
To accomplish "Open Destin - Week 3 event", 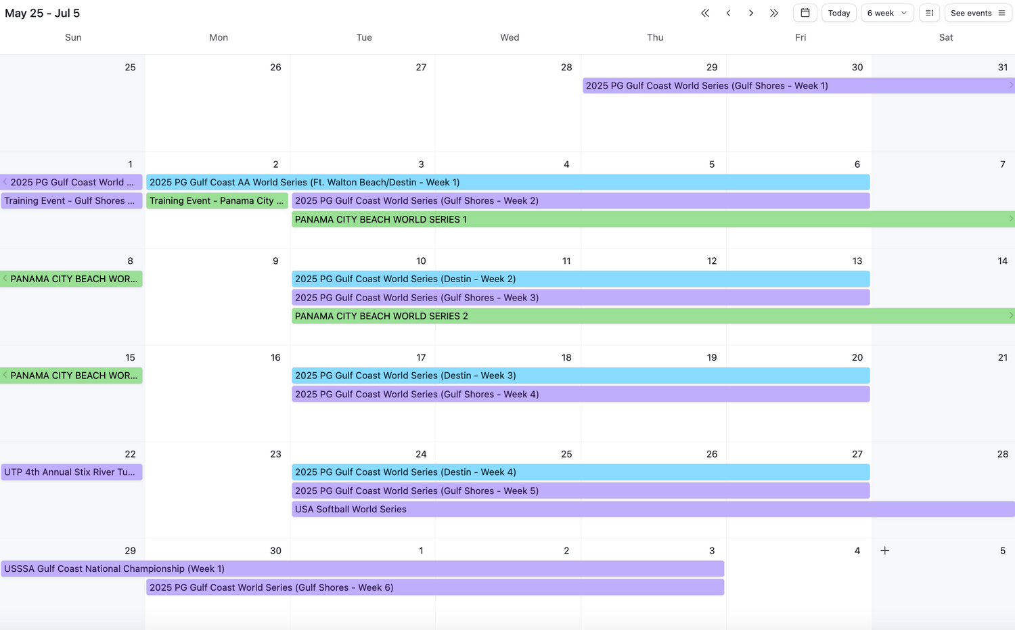I will click(x=581, y=376).
